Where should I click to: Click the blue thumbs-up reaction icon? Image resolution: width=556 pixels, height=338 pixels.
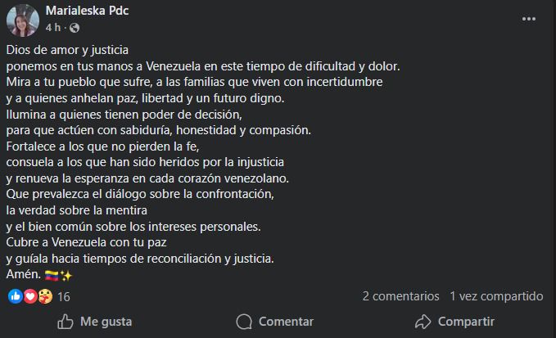click(15, 296)
